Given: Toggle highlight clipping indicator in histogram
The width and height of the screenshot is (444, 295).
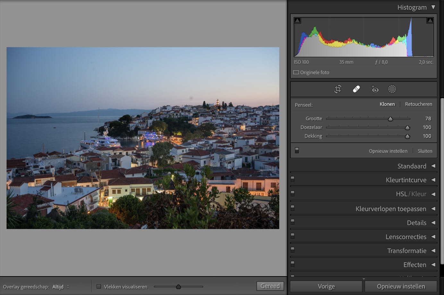Looking at the screenshot, I should tap(430, 21).
